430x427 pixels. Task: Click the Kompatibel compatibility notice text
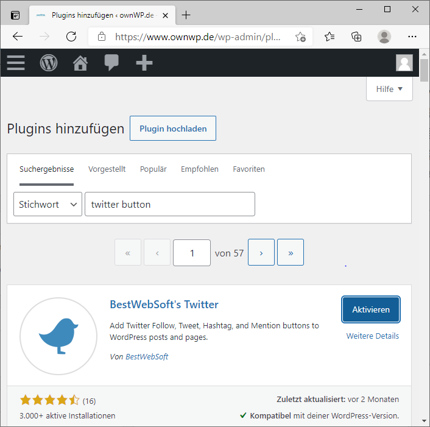[x=325, y=416]
